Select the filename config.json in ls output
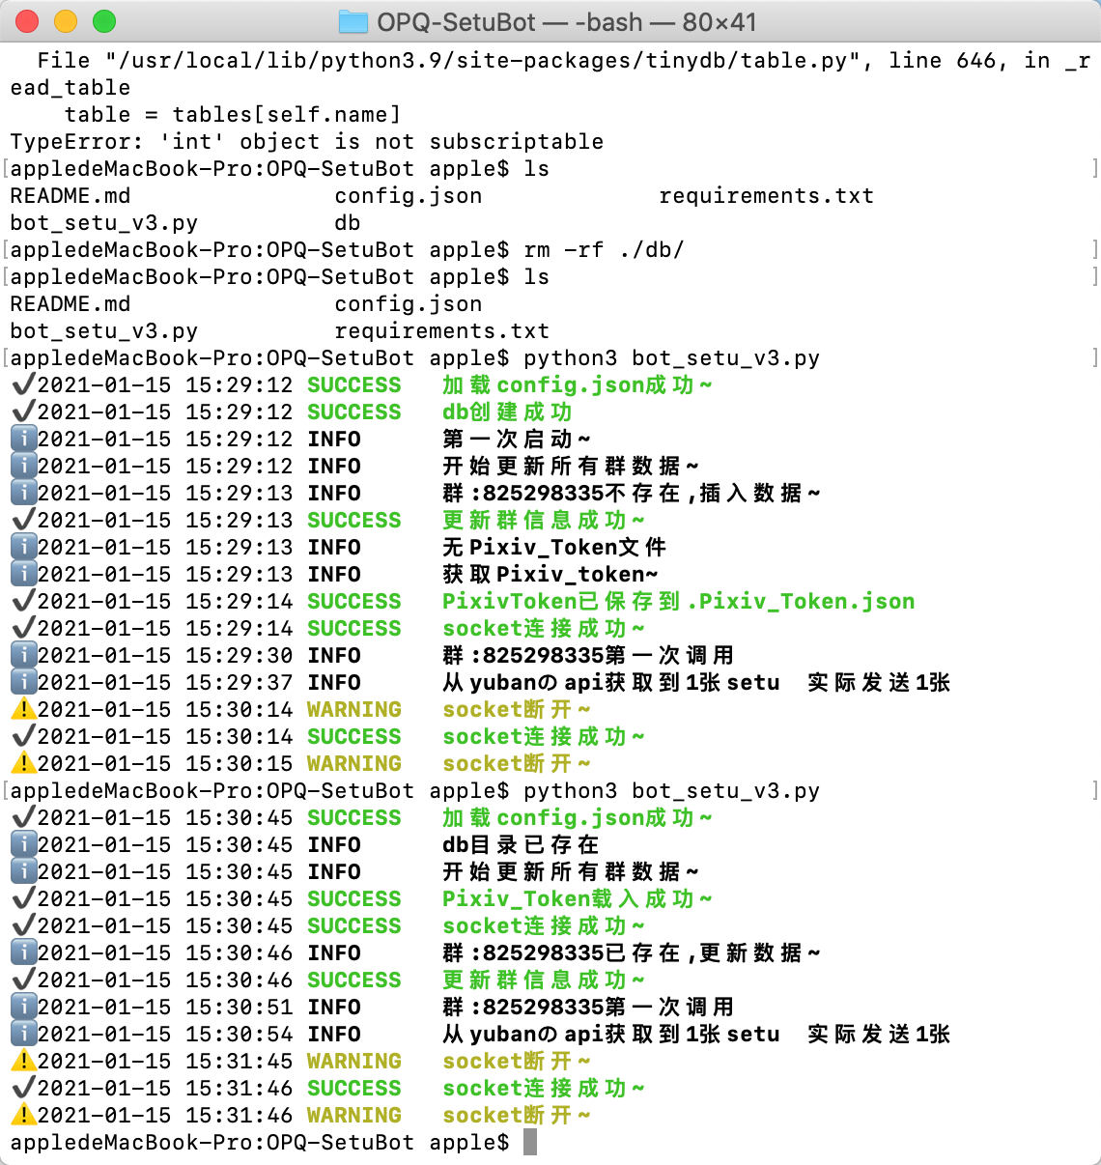This screenshot has width=1101, height=1165. (409, 195)
